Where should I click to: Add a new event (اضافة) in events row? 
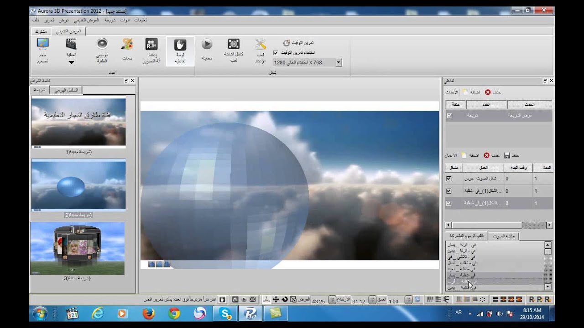[x=471, y=92]
